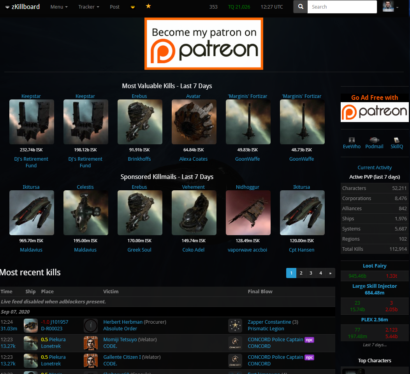
Task: Select page 1 of recent kills
Action: (291, 273)
